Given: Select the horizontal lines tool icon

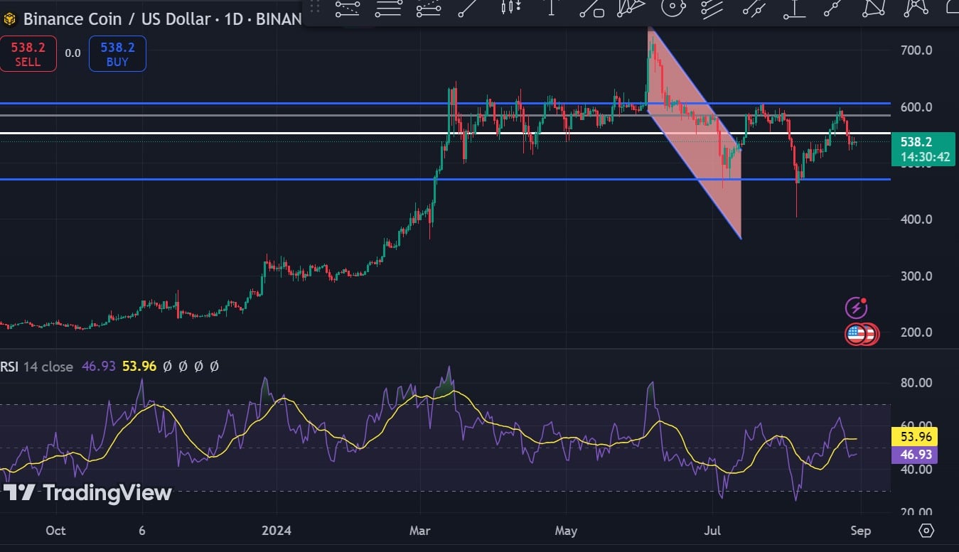Looking at the screenshot, I should tap(389, 8).
